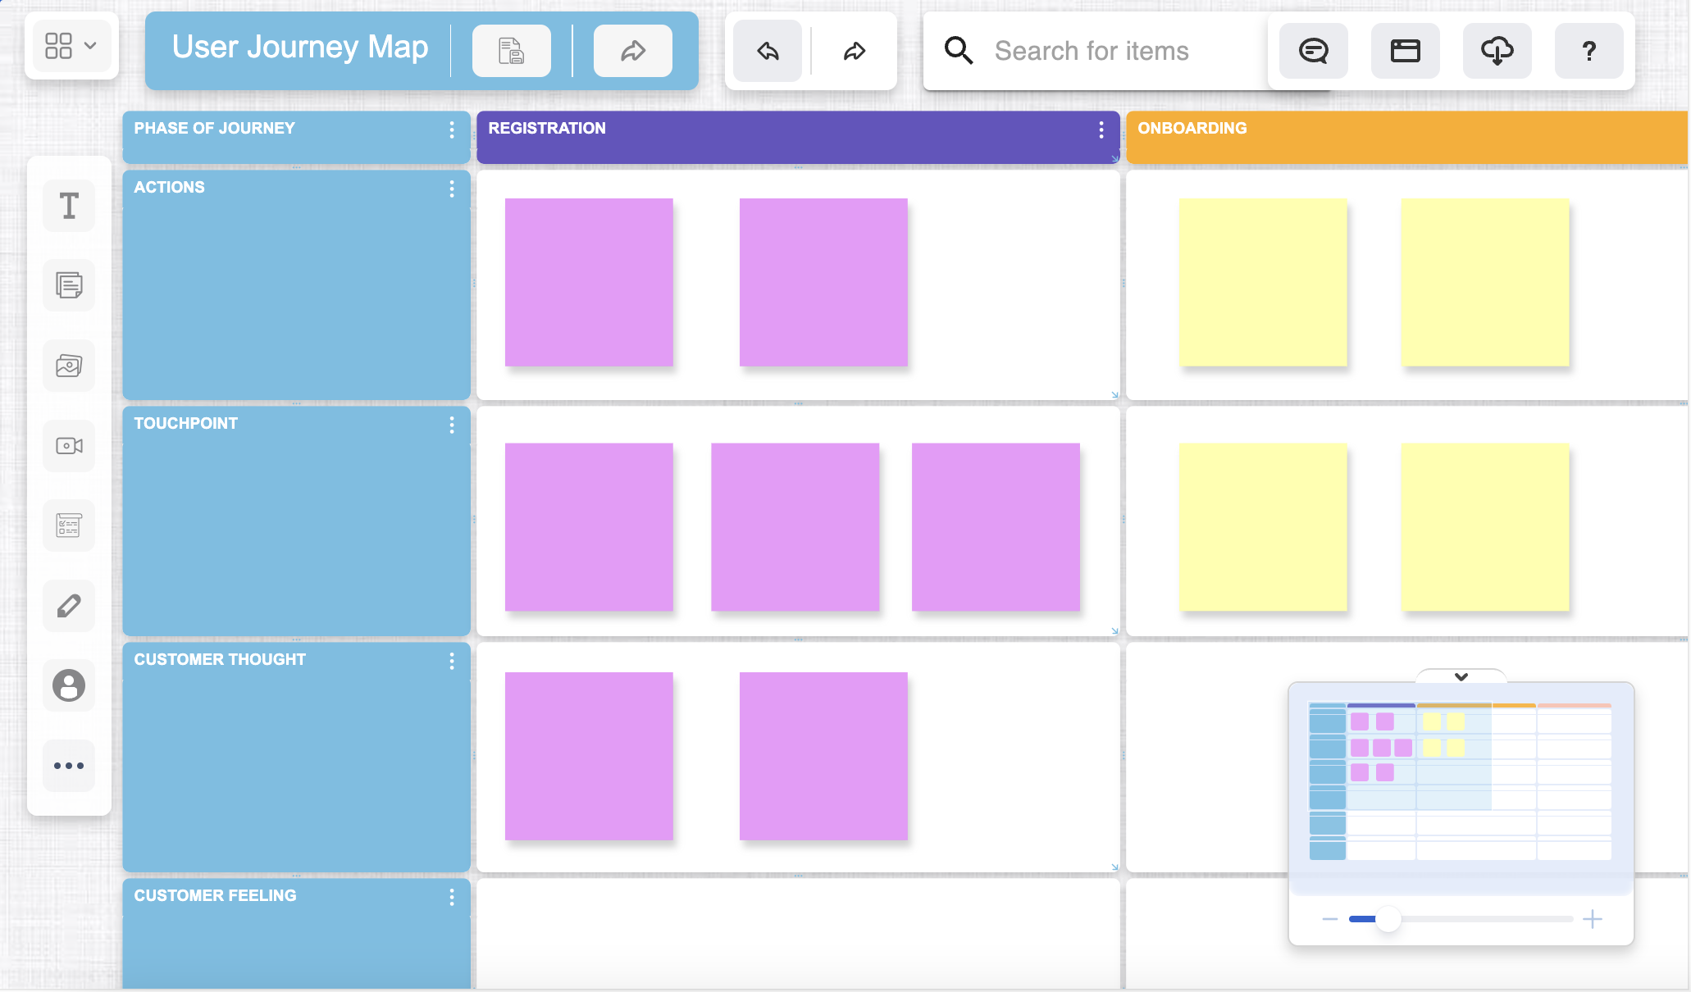Open the user avatar tool
Image resolution: width=1691 pixels, height=992 pixels.
(69, 685)
